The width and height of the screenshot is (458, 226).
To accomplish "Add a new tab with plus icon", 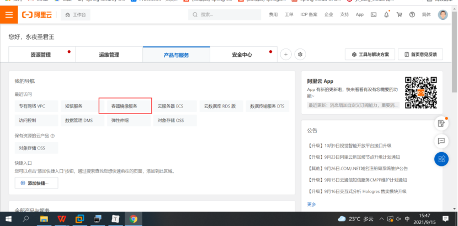I will (286, 54).
